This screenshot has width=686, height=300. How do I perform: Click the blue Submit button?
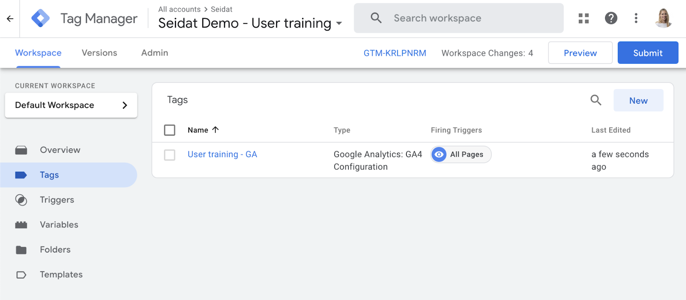coord(648,53)
